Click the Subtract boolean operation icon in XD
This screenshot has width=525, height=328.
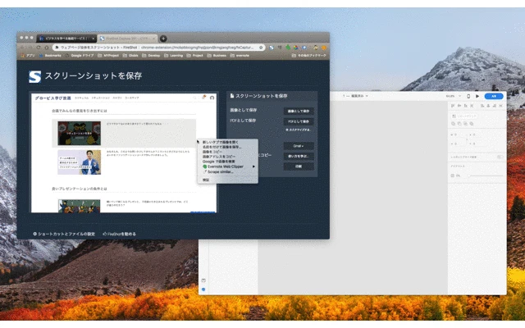pyautogui.click(x=459, y=124)
